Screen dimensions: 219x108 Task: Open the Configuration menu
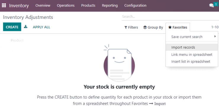[135, 6]
